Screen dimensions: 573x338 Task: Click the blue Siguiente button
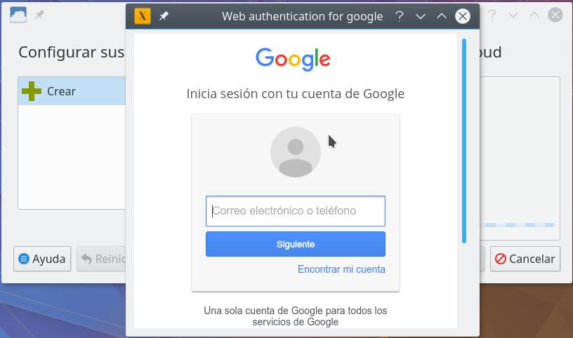point(295,244)
